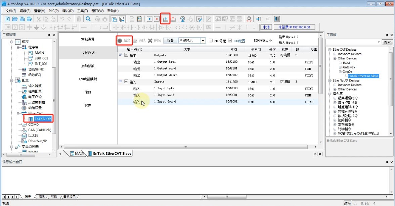The height and width of the screenshot is (206, 395).
Task: Click the webcam-style monitor icon
Action: pyautogui.click(x=183, y=19)
